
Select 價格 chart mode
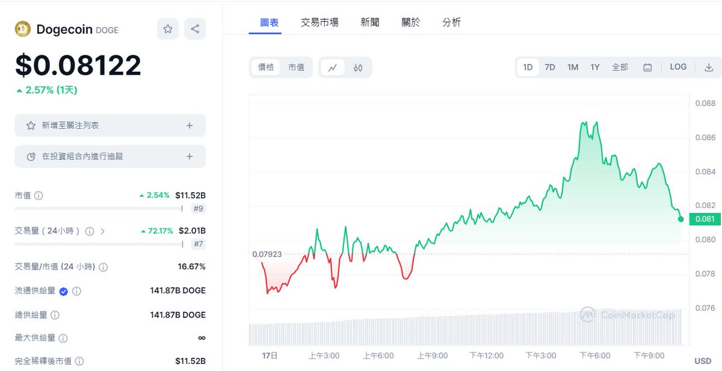pyautogui.click(x=266, y=67)
